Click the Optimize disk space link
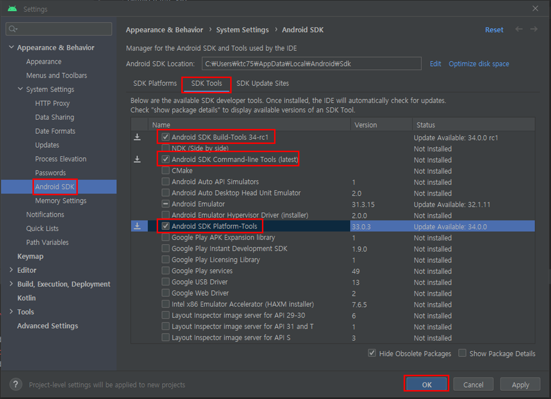Viewport: 551px width, 399px height. (479, 63)
